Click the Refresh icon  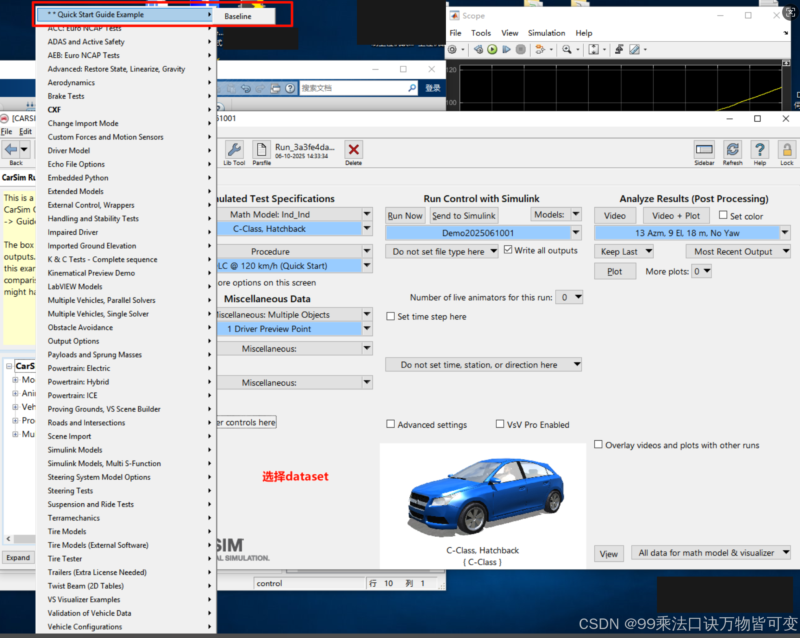click(x=732, y=150)
